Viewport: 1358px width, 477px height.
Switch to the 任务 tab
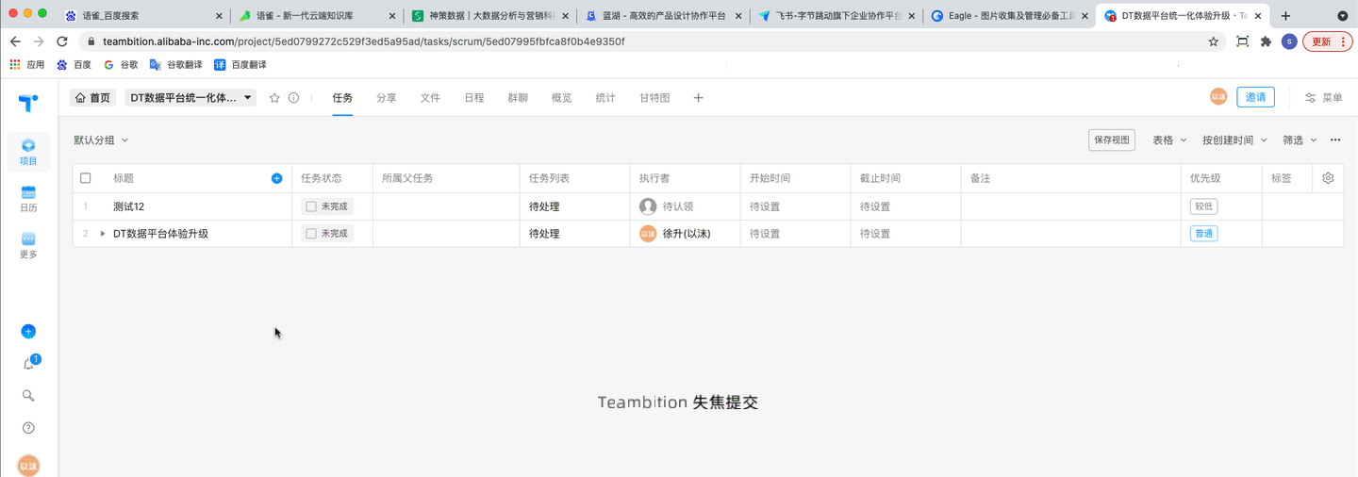point(342,98)
